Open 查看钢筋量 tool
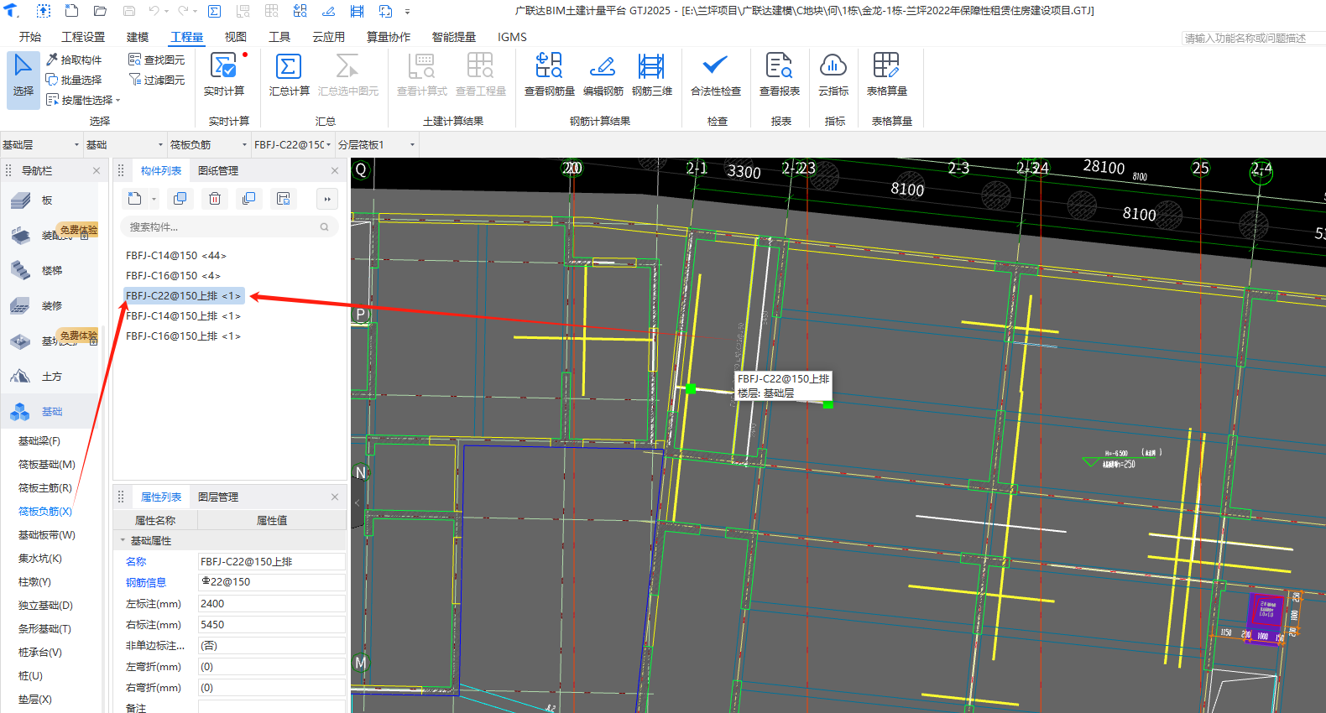 click(549, 67)
